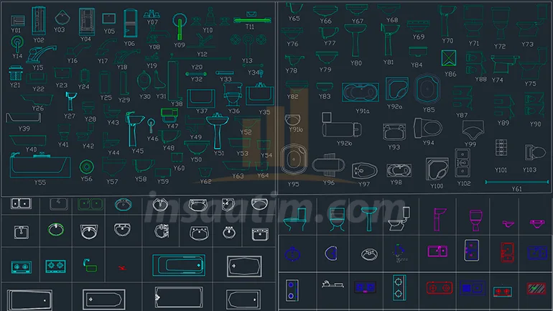Click the cyan bathtub plan block
The image size is (553, 311).
[179, 265]
